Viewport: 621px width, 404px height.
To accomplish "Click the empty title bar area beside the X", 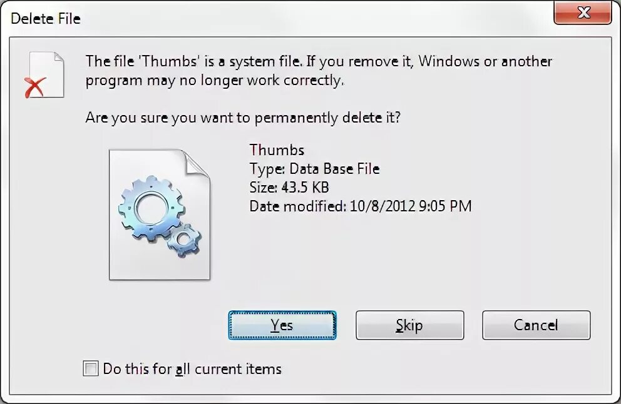I will point(317,18).
